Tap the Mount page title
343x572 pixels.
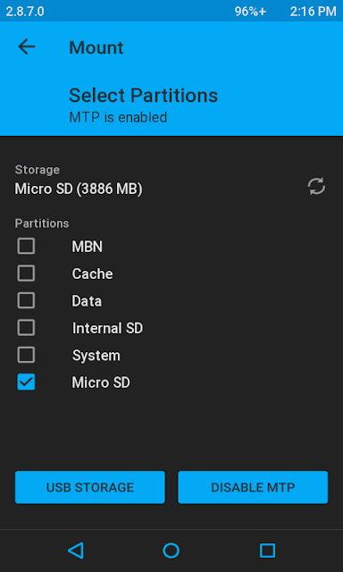pos(96,47)
